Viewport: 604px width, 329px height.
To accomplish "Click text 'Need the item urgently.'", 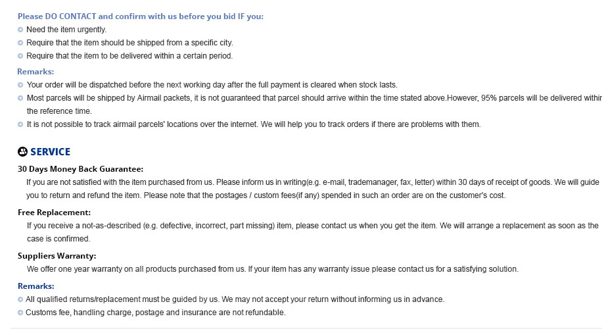I will coord(66,30).
